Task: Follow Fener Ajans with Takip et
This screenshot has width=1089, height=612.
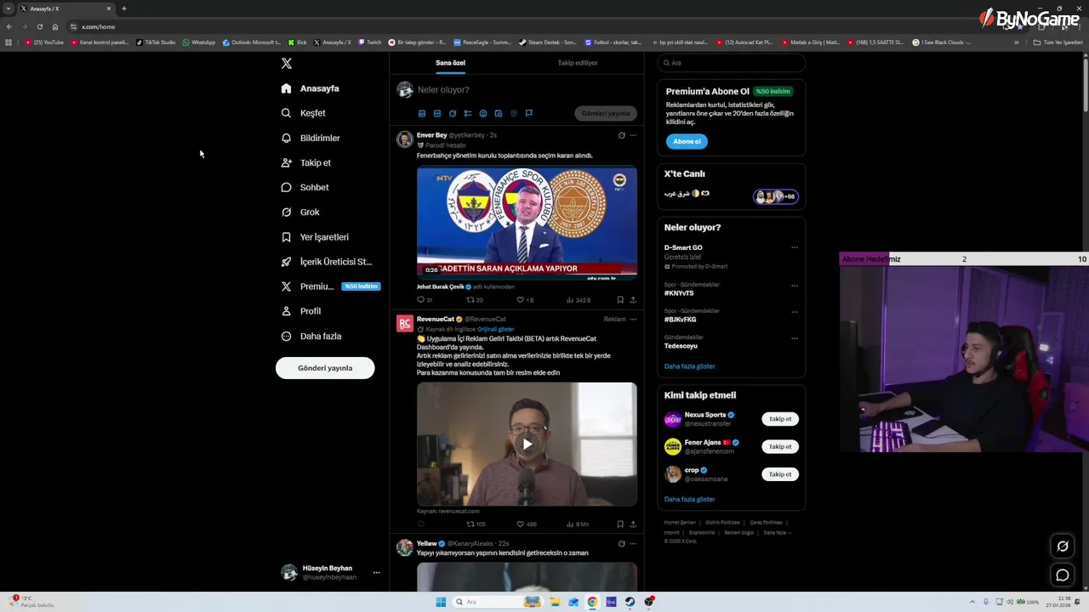Action: pos(780,446)
